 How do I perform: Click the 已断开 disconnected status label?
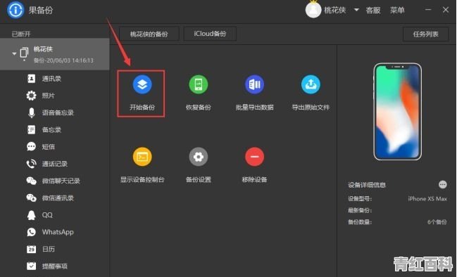21,34
